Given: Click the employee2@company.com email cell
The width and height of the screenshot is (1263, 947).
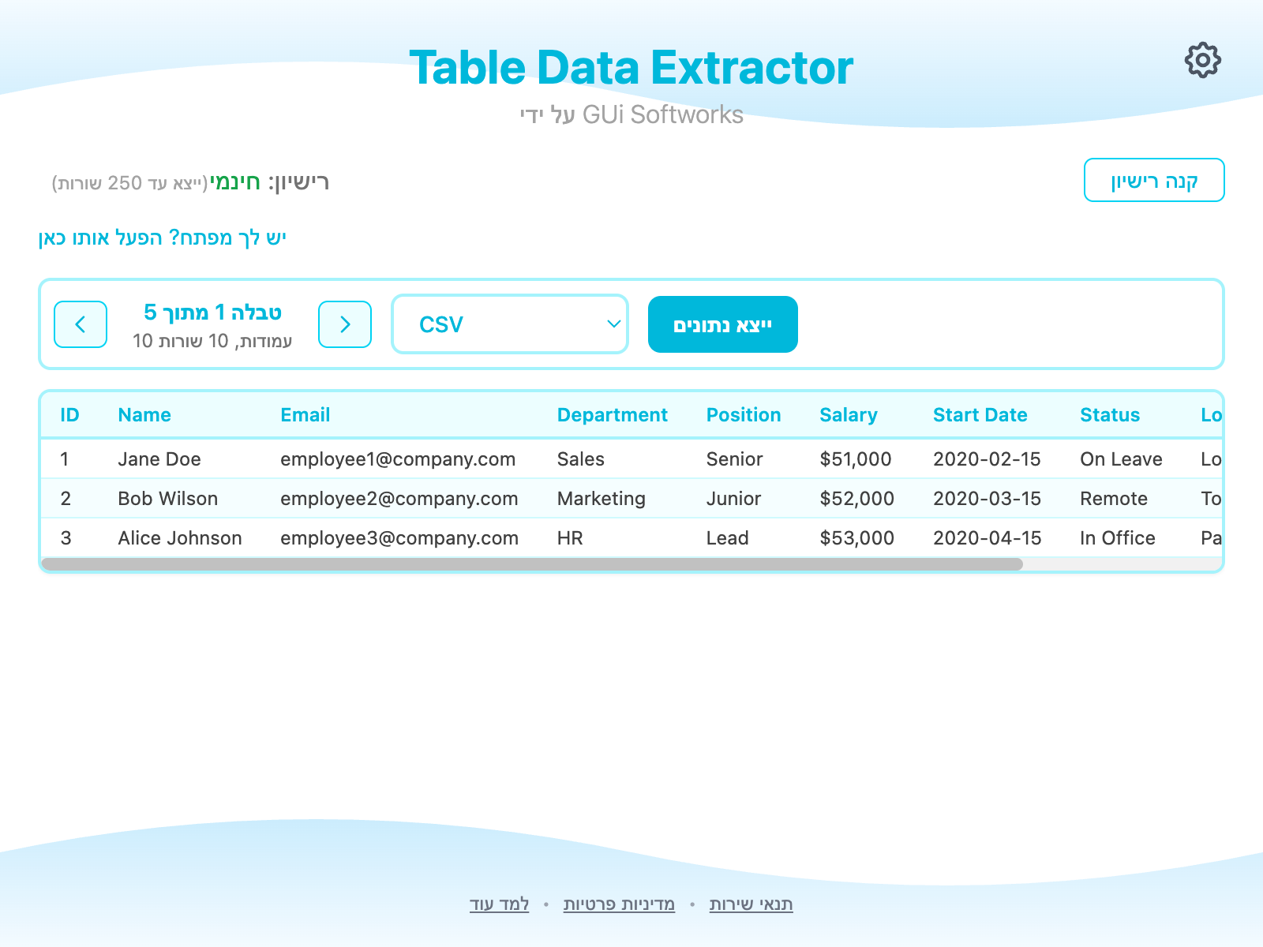Looking at the screenshot, I should [399, 499].
